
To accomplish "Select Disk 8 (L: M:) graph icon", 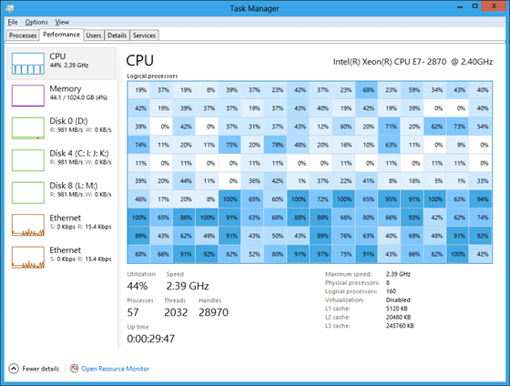I will (x=28, y=192).
